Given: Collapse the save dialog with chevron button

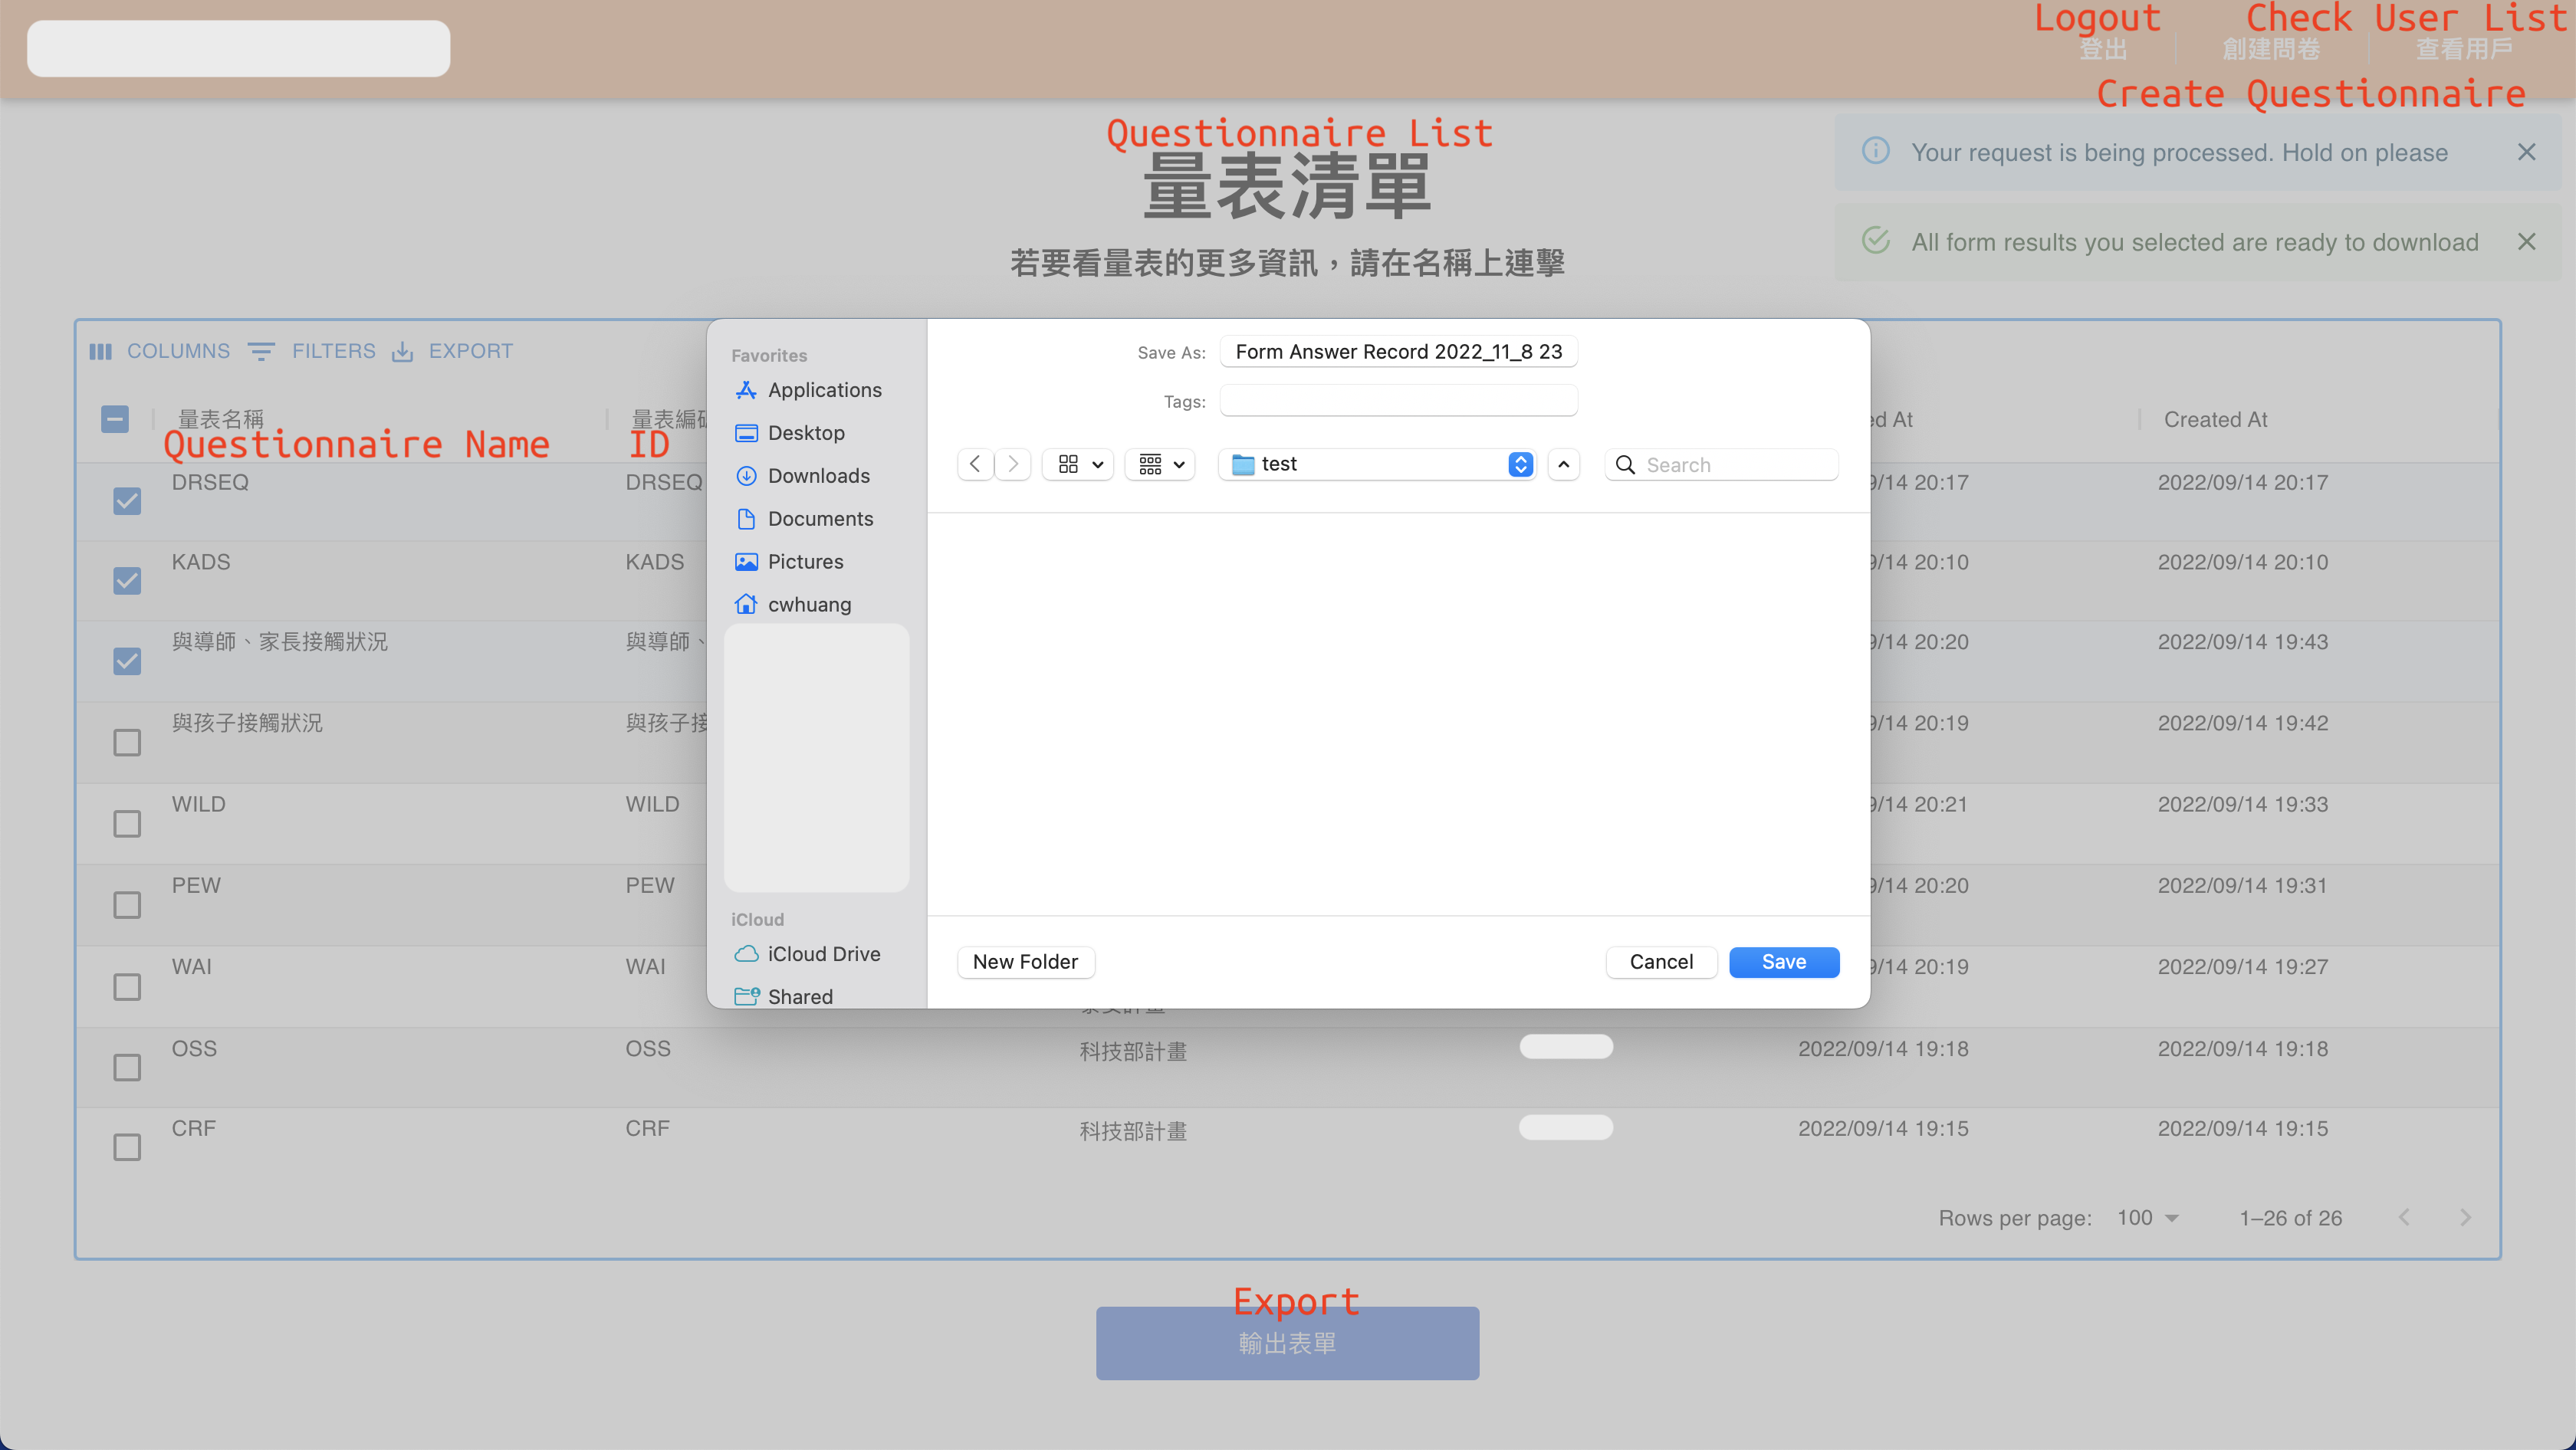Looking at the screenshot, I should click(x=1563, y=464).
